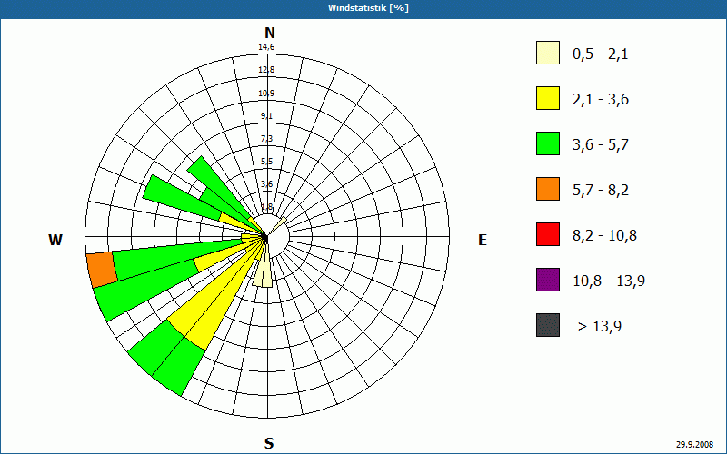This screenshot has width=727, height=454.
Task: Click the W compass label
Action: coord(55,240)
